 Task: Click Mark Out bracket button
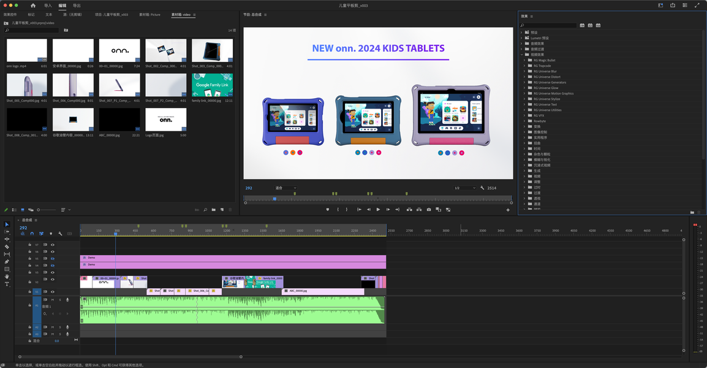pyautogui.click(x=347, y=210)
